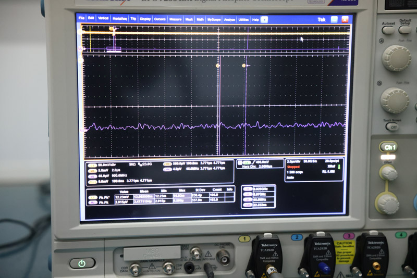Open the Horiz/Acq menu
Image resolution: width=417 pixels, height=278 pixels.
(x=120, y=19)
